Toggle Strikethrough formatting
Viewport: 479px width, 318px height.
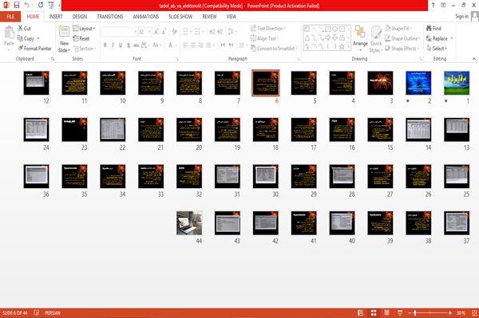[136, 45]
